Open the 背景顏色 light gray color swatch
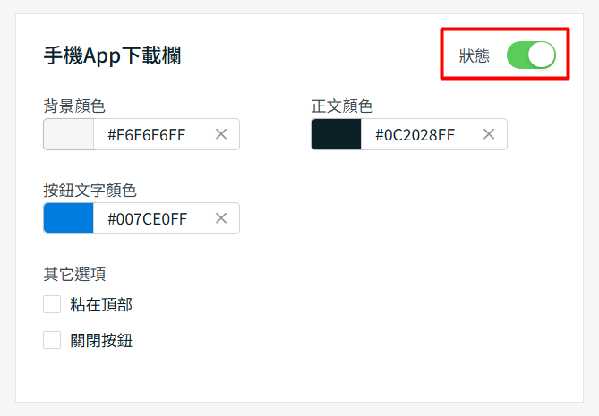Image resolution: width=599 pixels, height=416 pixels. pos(69,135)
